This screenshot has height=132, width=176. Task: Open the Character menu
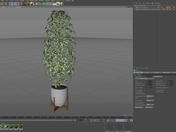[x=47, y=1]
